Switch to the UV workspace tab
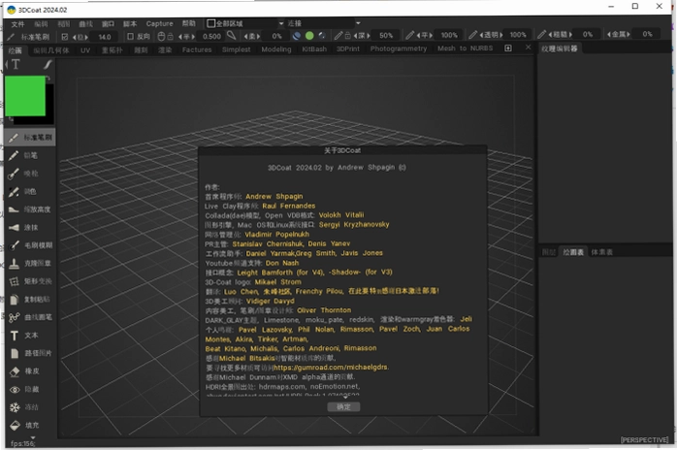The height and width of the screenshot is (450, 677). point(85,50)
